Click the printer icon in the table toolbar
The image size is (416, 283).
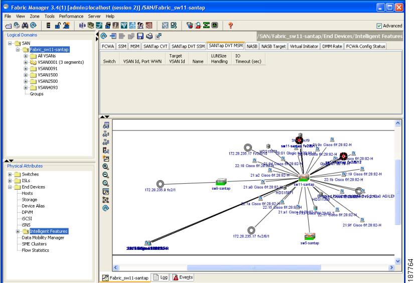click(x=150, y=36)
